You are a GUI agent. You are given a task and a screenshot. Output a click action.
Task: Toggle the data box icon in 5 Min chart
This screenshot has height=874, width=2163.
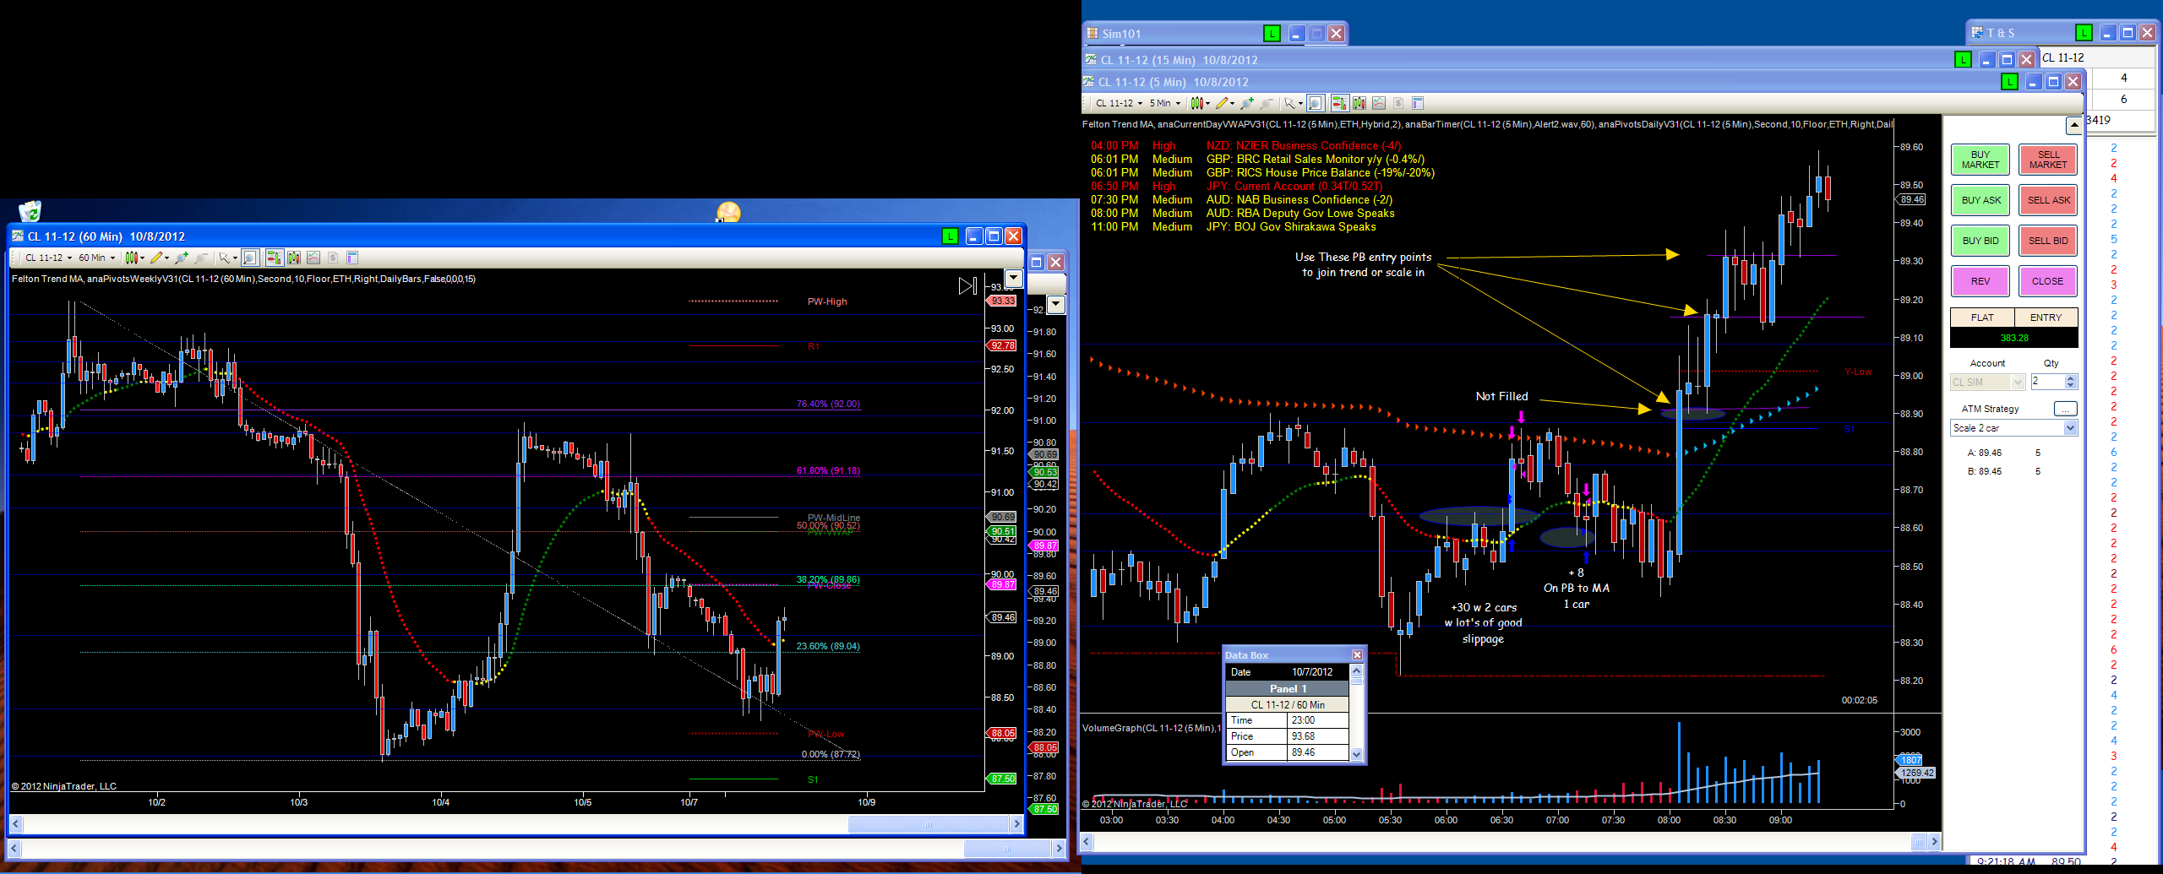click(1316, 103)
